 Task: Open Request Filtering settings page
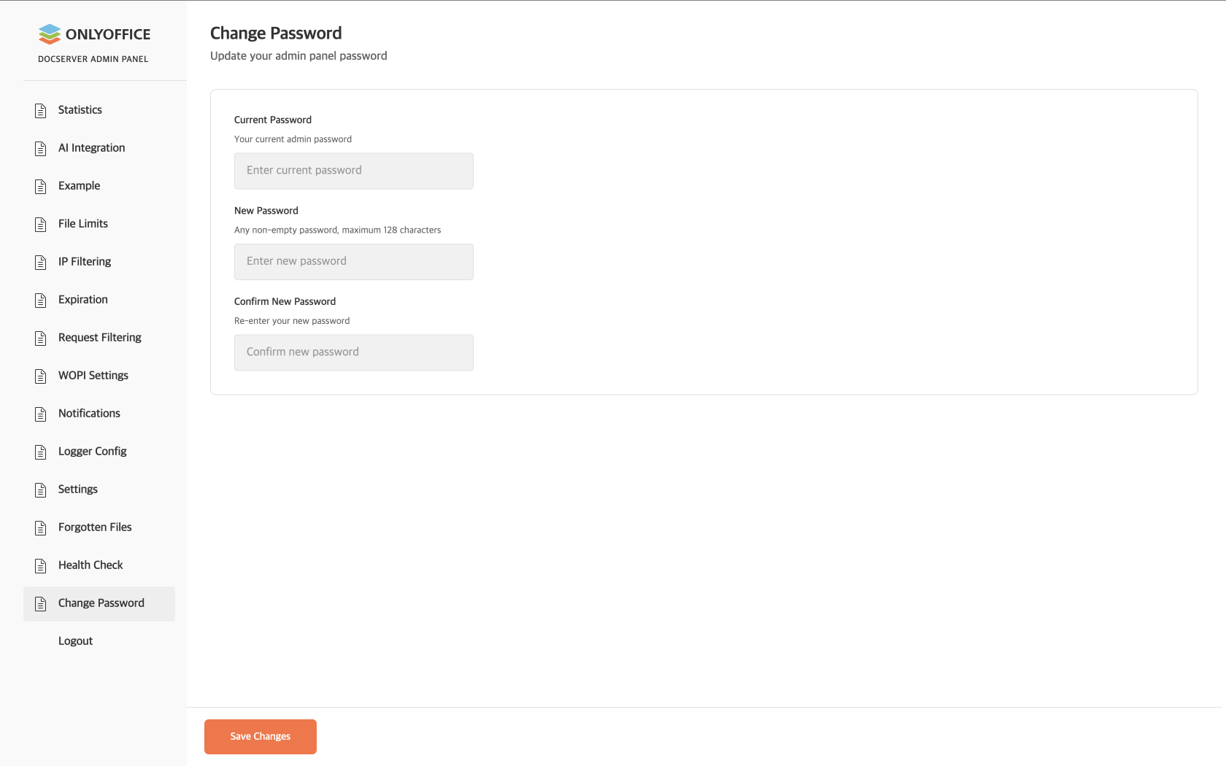click(x=99, y=338)
